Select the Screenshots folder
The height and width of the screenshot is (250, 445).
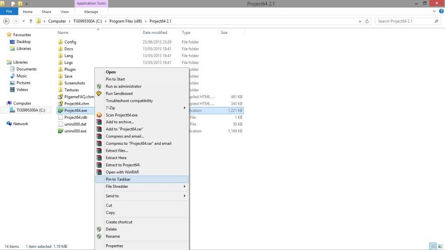74,83
